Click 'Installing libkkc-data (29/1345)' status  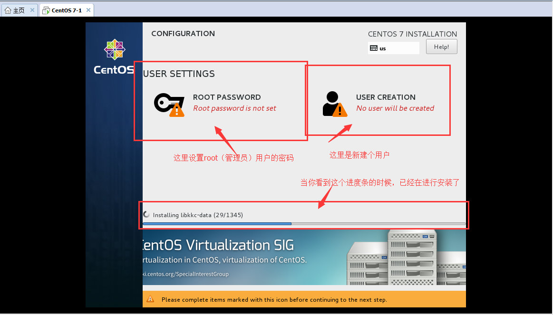coord(198,215)
